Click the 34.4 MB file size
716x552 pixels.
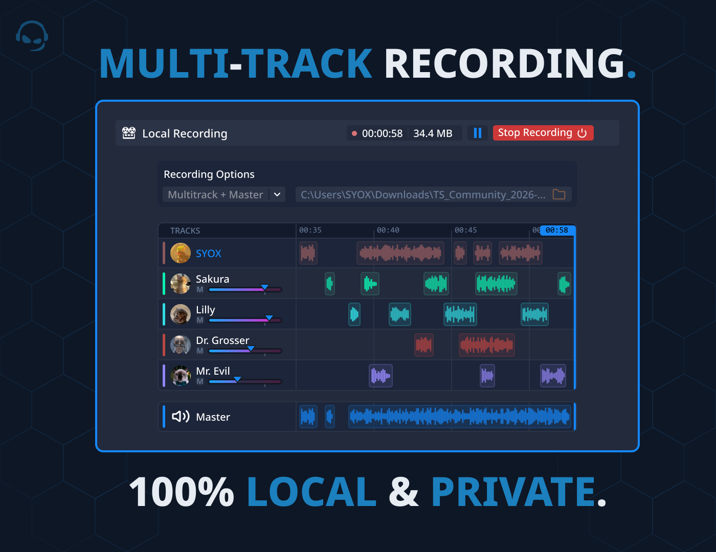point(433,133)
